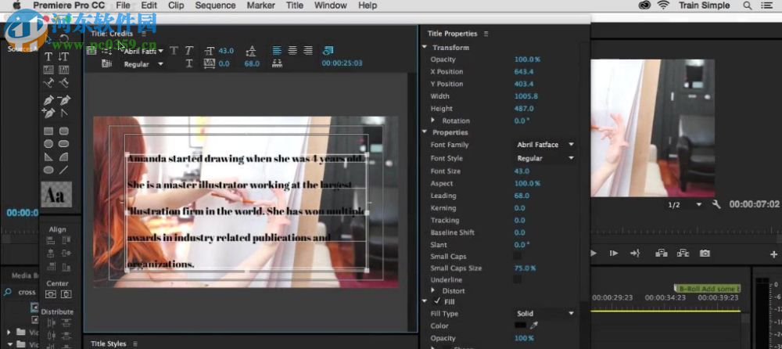Open the Abril Fatface dropdown in the title toolbar
The width and height of the screenshot is (782, 349).
point(144,51)
